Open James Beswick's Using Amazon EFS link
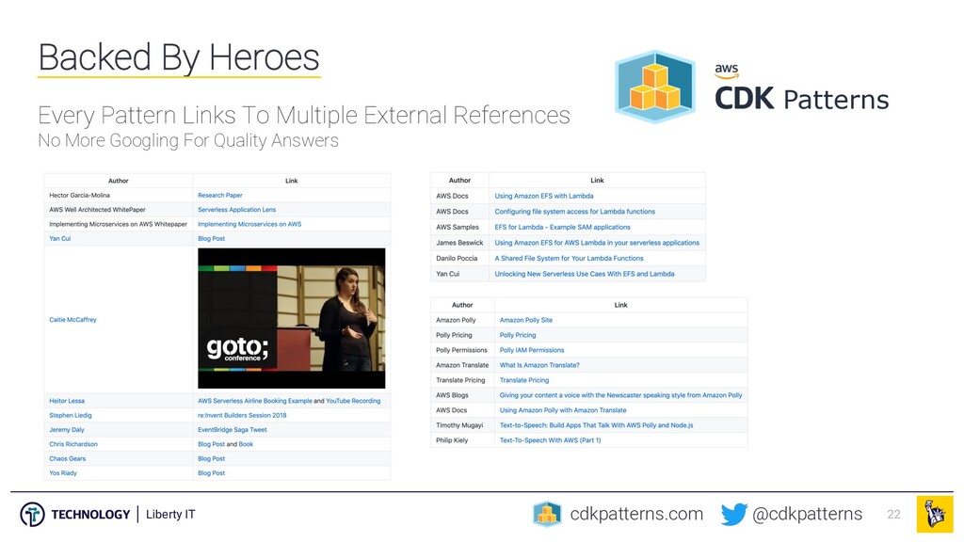 [597, 243]
